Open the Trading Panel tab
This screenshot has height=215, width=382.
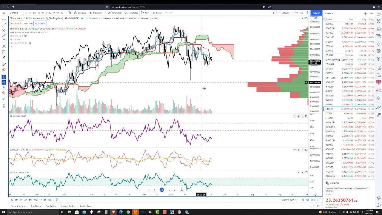[x=86, y=206]
